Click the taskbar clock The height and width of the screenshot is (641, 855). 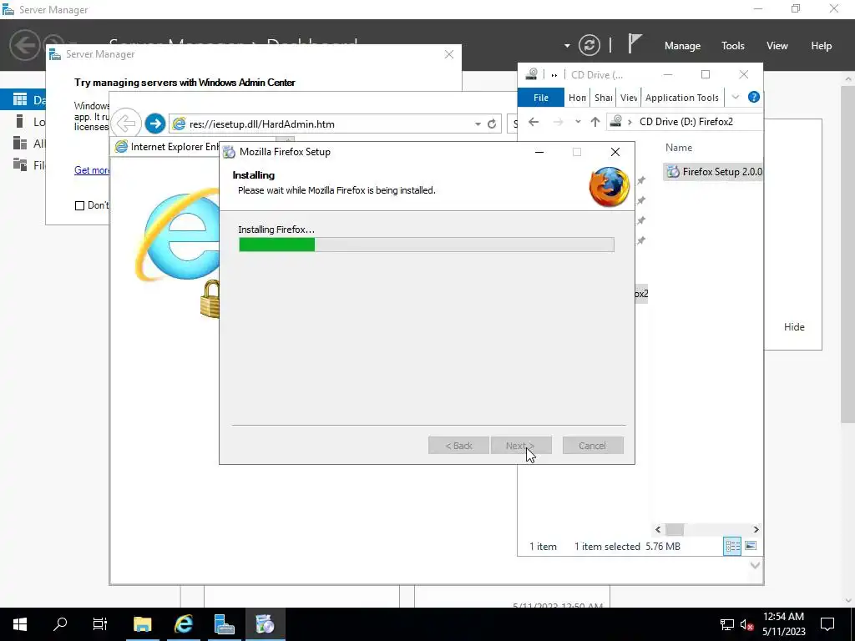click(783, 624)
